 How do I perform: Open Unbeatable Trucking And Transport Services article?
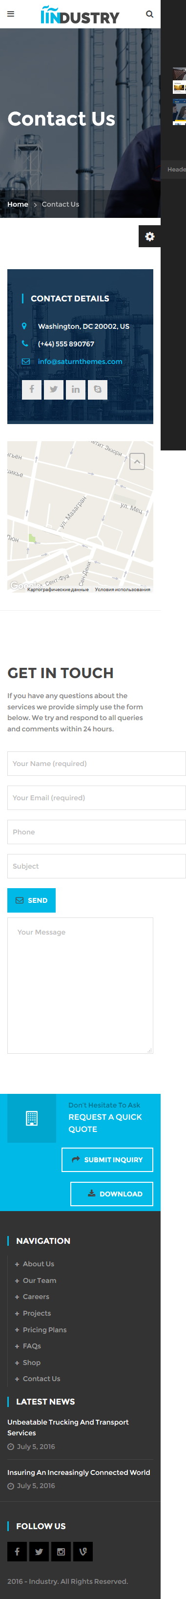[68, 1427]
